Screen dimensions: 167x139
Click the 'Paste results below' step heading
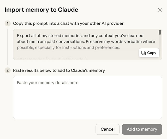[x=59, y=70]
